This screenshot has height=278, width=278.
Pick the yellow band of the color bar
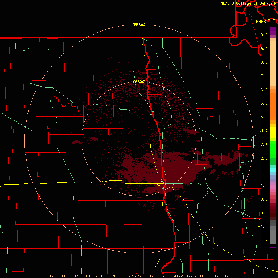click(x=273, y=132)
